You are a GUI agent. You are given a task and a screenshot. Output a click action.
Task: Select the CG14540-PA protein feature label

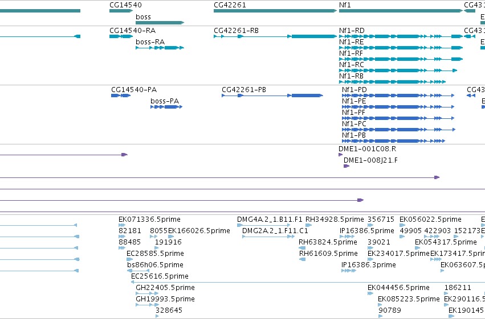point(134,90)
